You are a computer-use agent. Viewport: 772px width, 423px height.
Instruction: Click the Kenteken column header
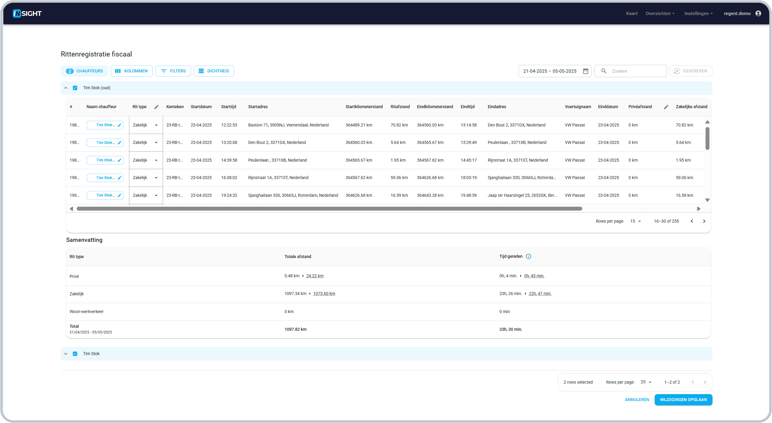(175, 107)
